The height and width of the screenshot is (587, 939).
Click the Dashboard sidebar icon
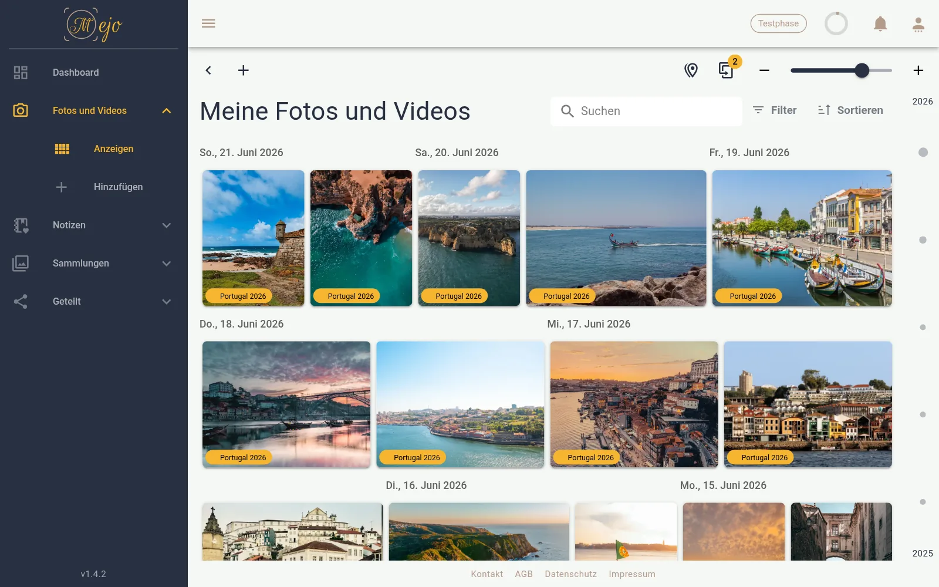pos(21,72)
